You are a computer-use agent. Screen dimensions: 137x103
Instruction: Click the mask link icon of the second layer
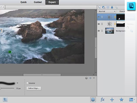[115, 24]
